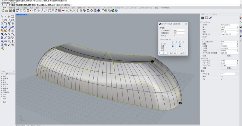The width and height of the screenshot is (242, 126).
Task: Click the Zoom Extents icon
Action: click(49, 11)
